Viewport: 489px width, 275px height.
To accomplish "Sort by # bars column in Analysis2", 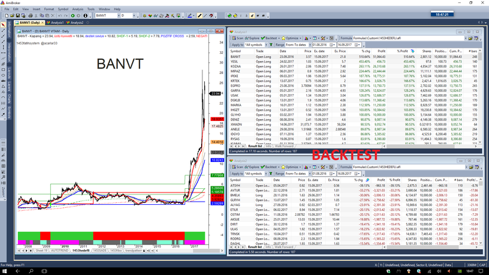I will pos(458,180).
